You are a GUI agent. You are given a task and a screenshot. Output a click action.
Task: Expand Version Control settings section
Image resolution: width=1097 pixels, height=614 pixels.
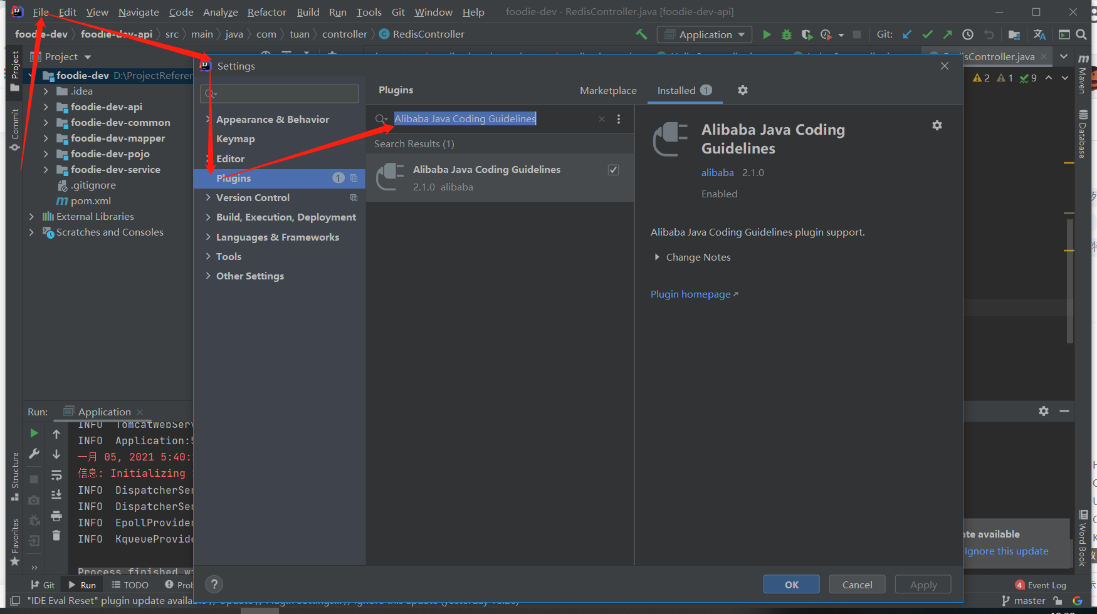tap(208, 197)
